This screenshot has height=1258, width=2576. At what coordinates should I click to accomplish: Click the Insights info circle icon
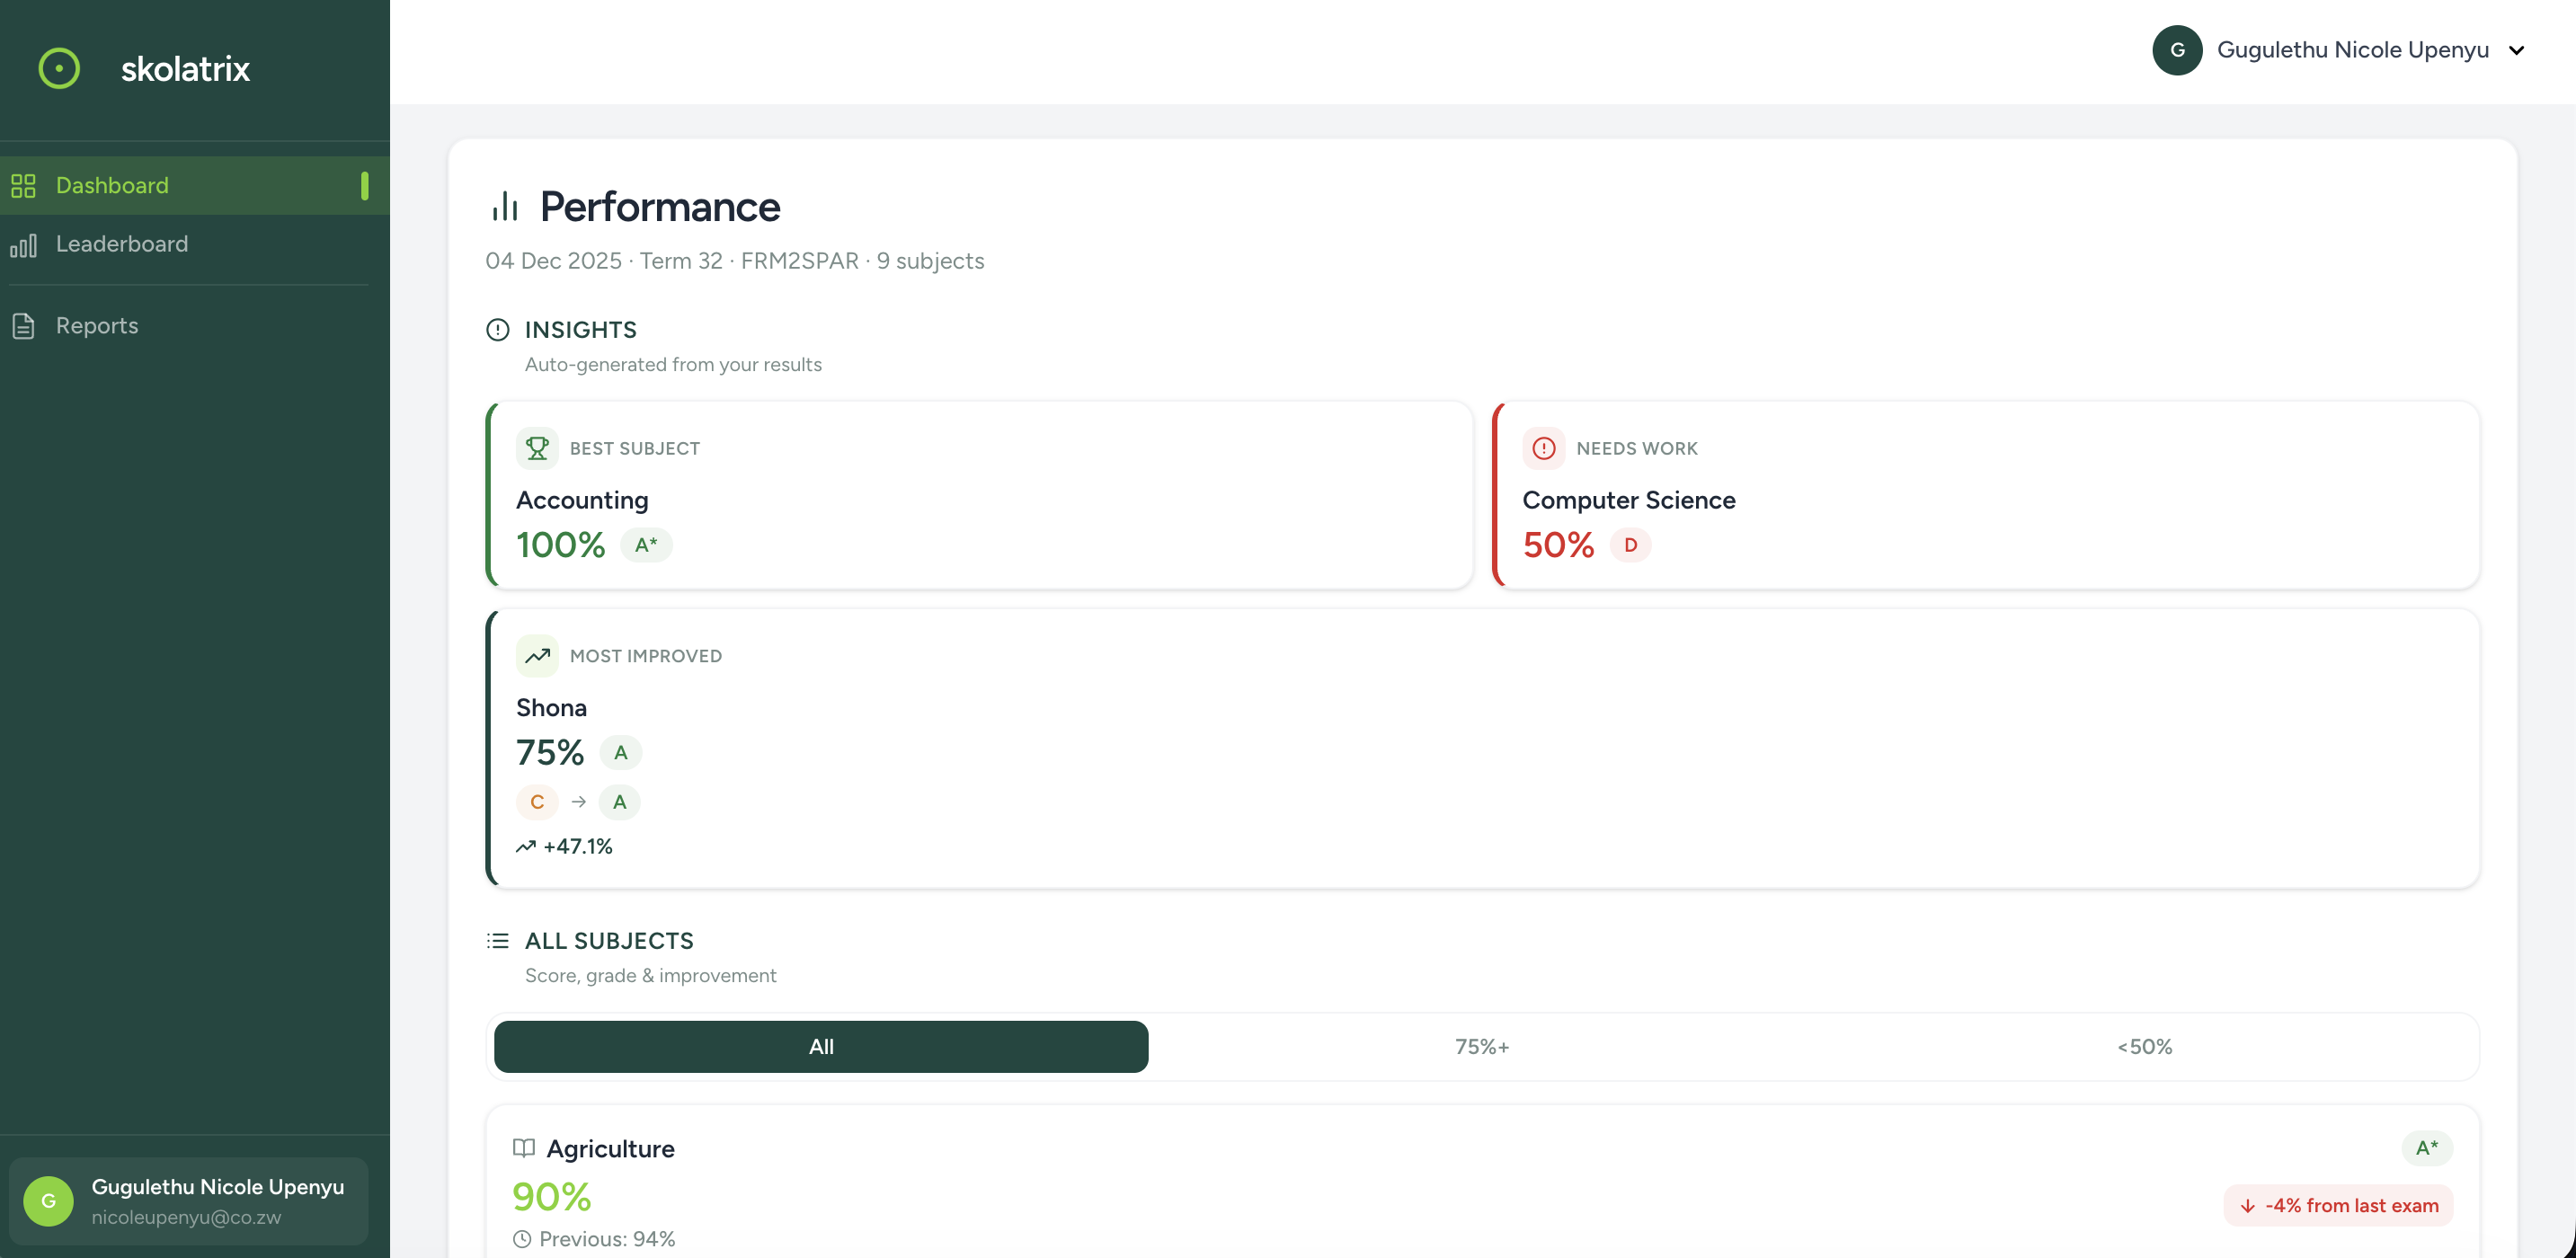[x=498, y=330]
